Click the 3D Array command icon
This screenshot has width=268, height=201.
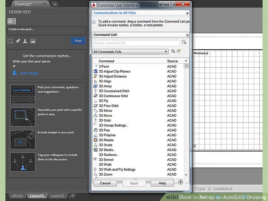[96, 86]
